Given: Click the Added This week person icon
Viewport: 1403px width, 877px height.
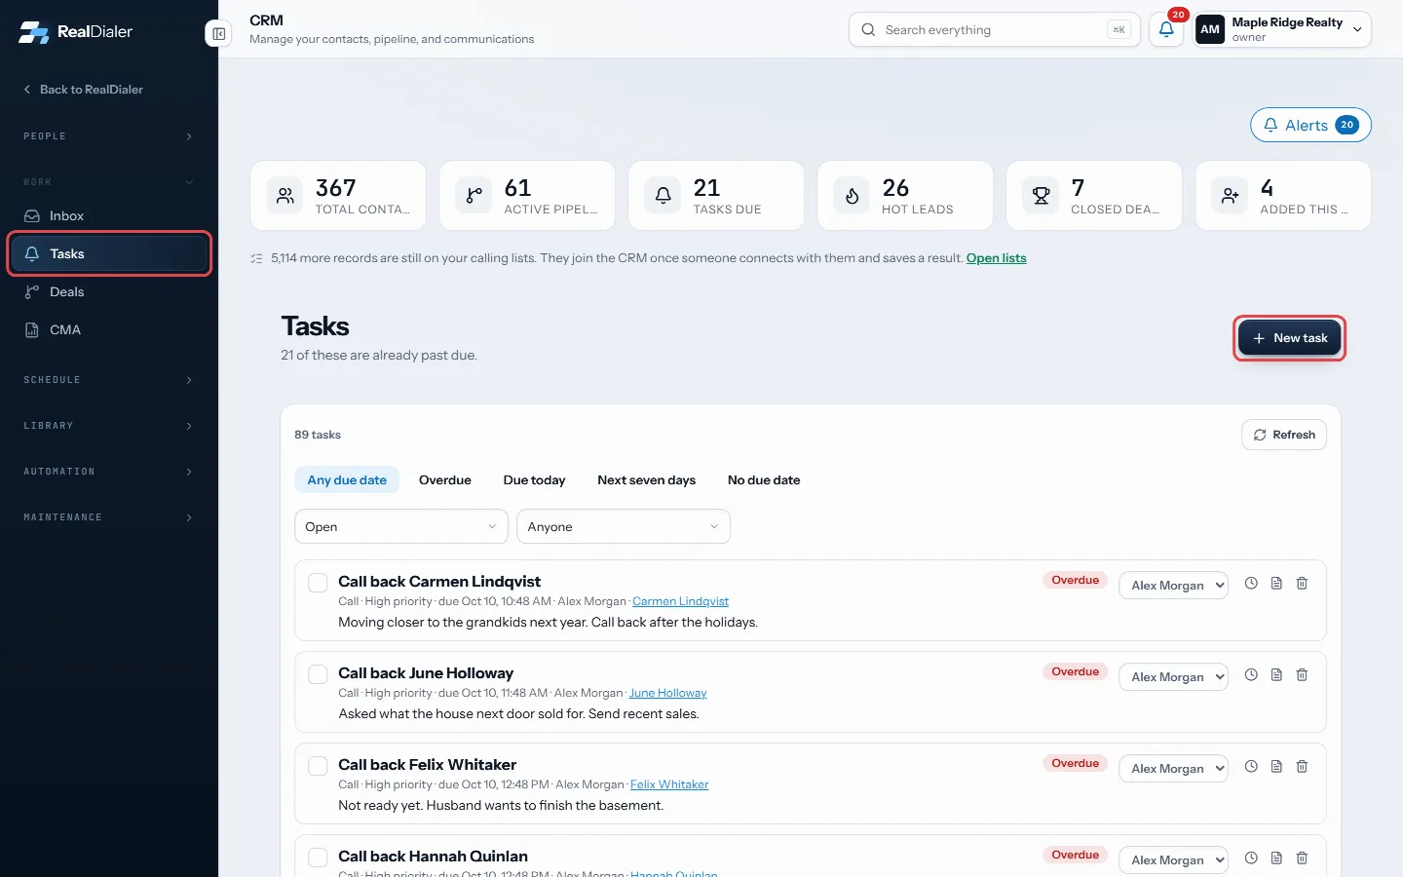Looking at the screenshot, I should (1230, 196).
